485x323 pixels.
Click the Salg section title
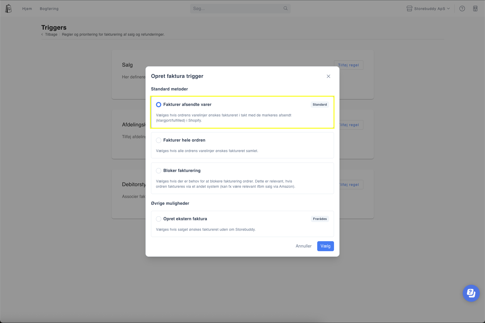coord(127,65)
